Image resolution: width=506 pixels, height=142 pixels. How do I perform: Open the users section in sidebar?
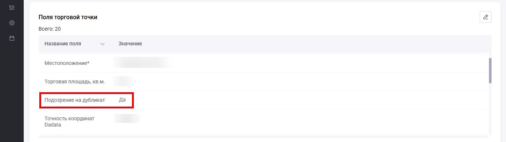[x=12, y=7]
